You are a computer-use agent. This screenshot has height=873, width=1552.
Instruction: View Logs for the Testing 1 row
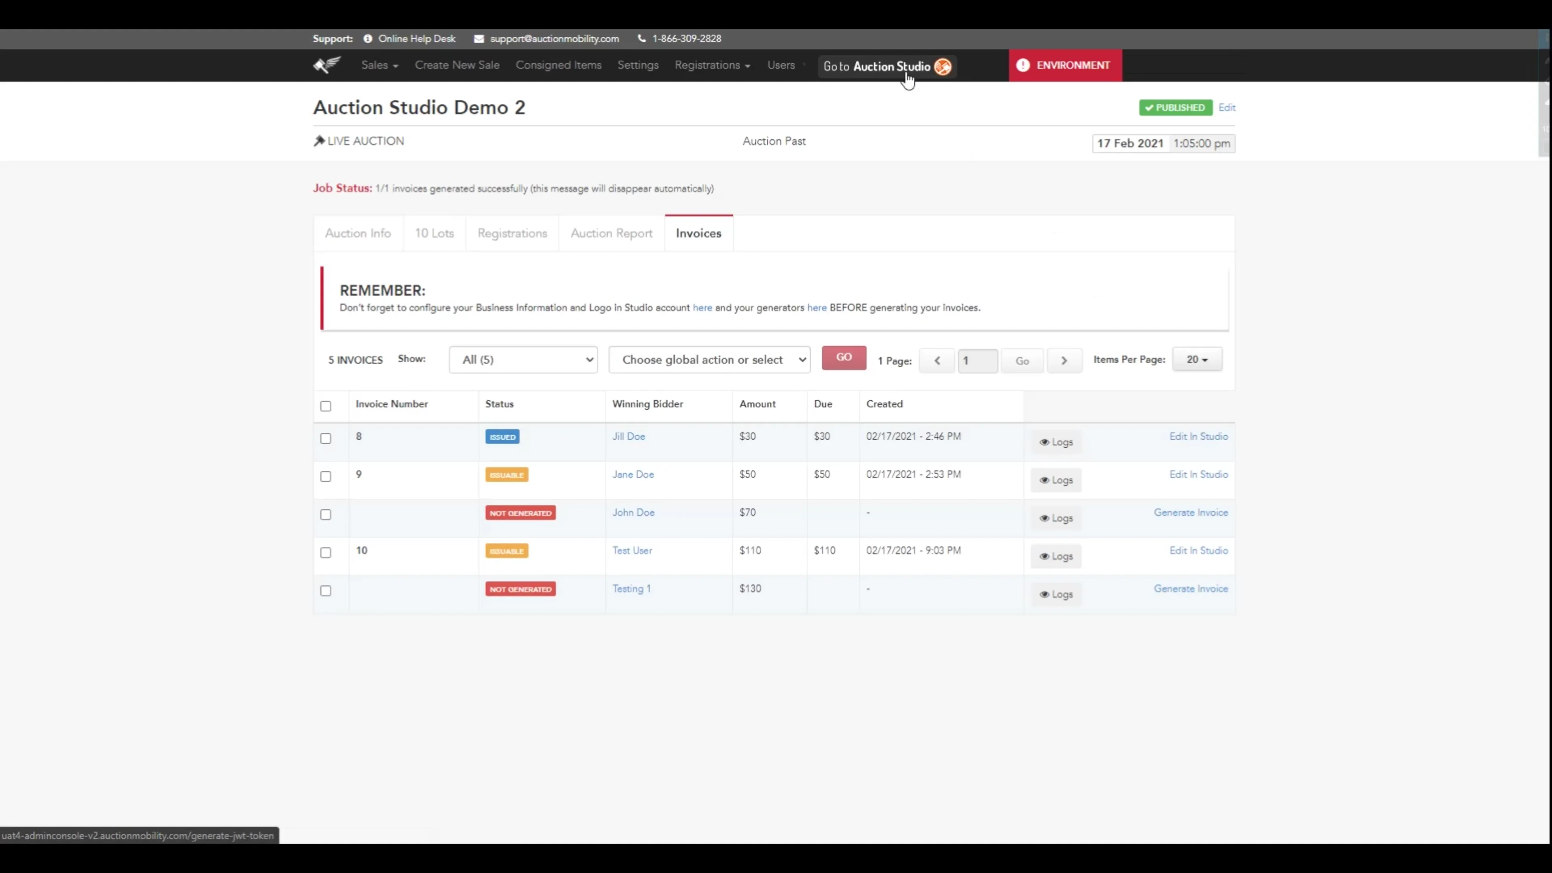[x=1056, y=594]
